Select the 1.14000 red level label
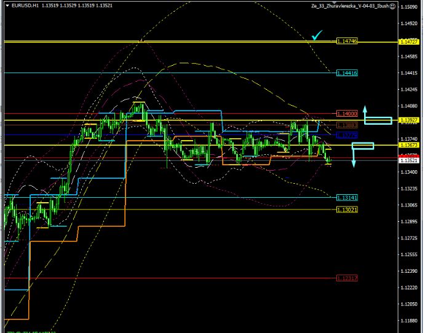This screenshot has width=425, height=333. click(x=347, y=114)
